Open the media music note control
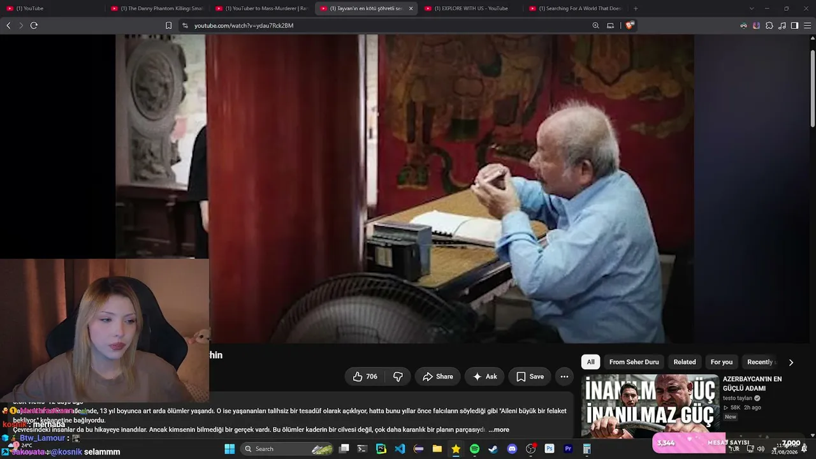This screenshot has width=816, height=459. [782, 25]
